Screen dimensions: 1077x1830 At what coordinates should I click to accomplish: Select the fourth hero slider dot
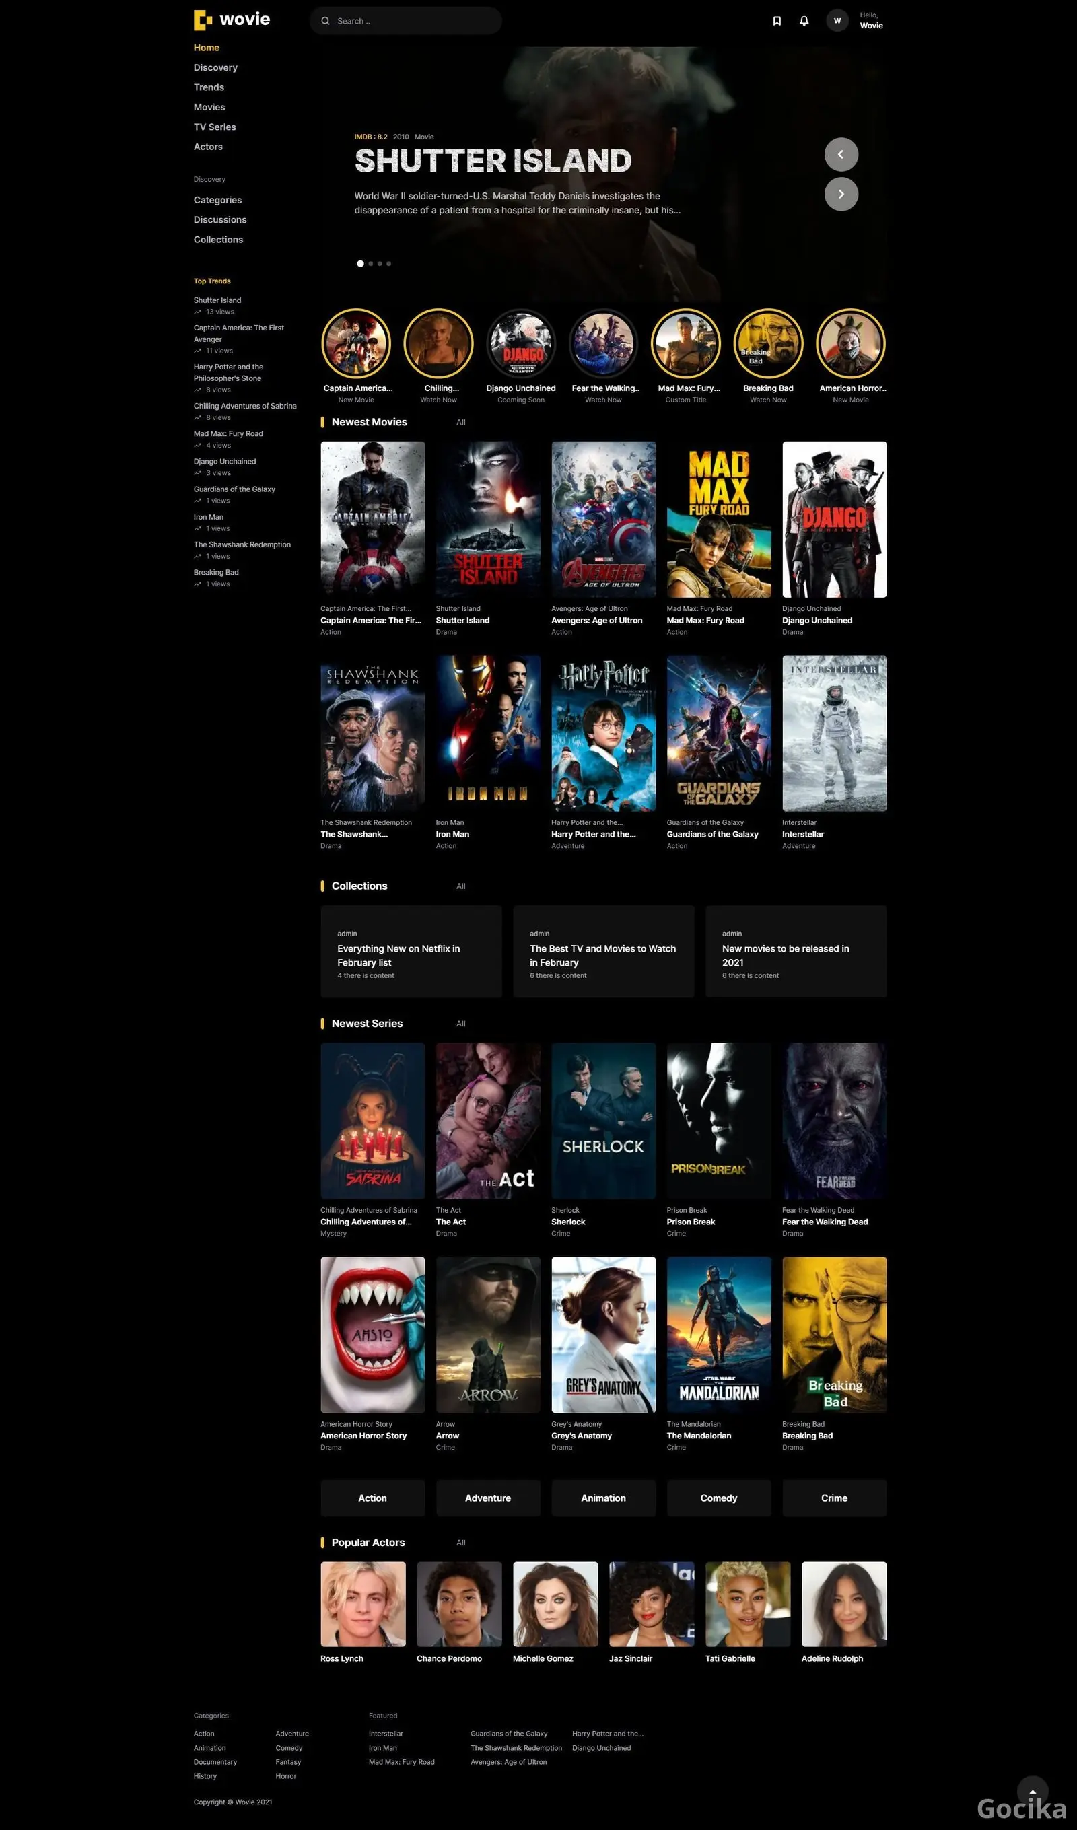388,264
